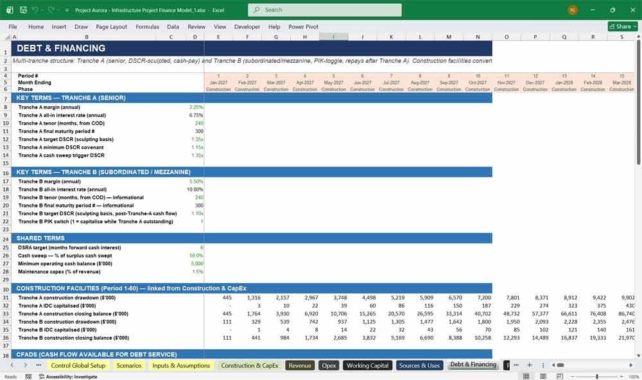Switch to Normal view icon
This screenshot has width=642, height=380.
526,376
